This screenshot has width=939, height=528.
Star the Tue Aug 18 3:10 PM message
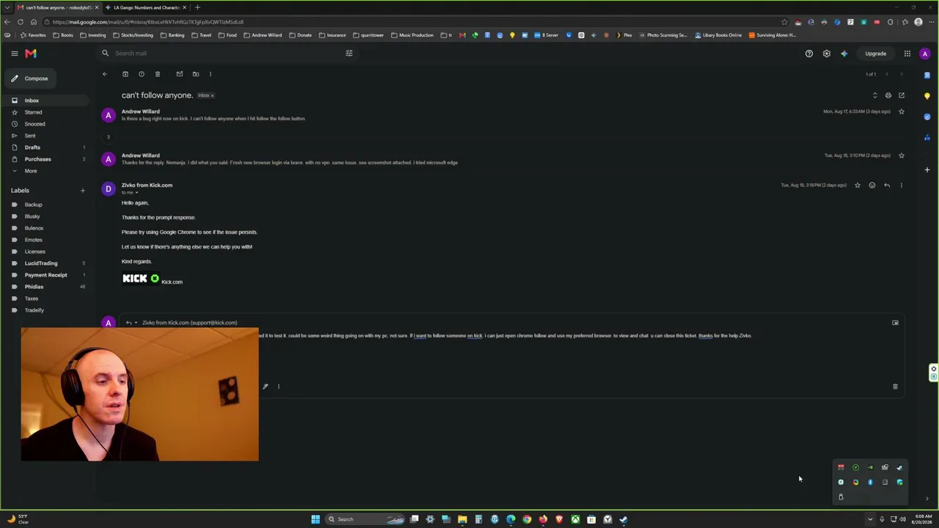pyautogui.click(x=902, y=155)
